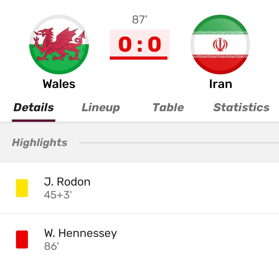Tap the Wales dragon flag icon
This screenshot has width=279, height=264.
coord(59,45)
